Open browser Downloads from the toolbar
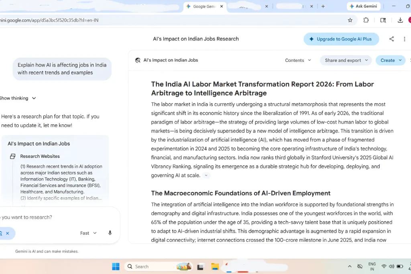This screenshot has width=411, height=274. click(399, 20)
